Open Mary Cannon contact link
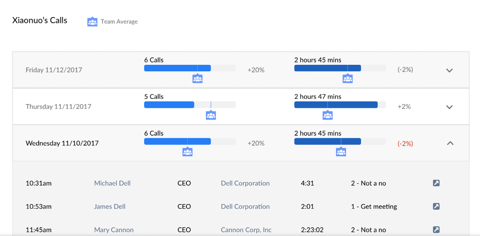Screen dimensions: 480x236 point(114,230)
